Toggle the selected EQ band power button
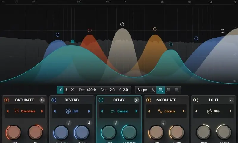Image resolution: width=238 pixels, height=143 pixels. [60, 90]
